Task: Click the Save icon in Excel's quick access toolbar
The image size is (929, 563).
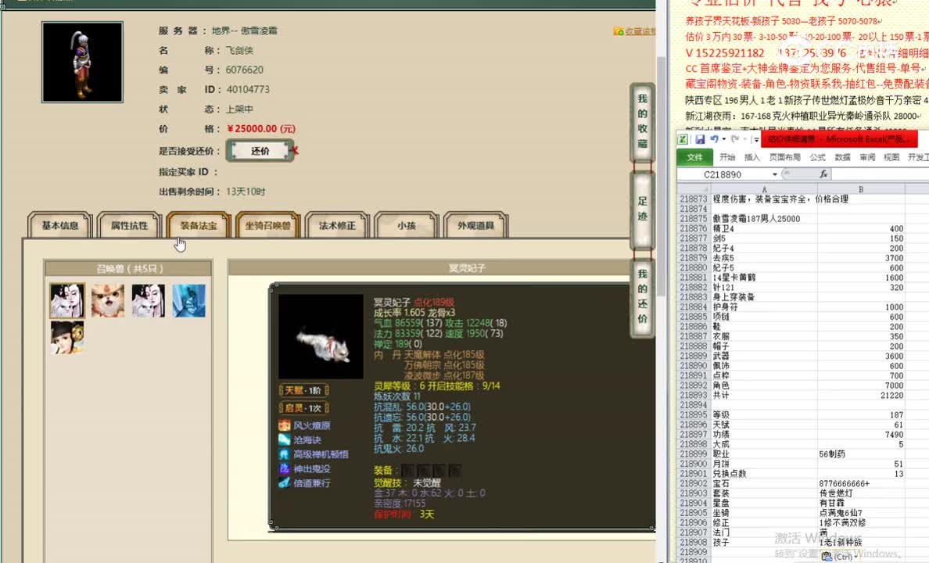Action: point(700,139)
